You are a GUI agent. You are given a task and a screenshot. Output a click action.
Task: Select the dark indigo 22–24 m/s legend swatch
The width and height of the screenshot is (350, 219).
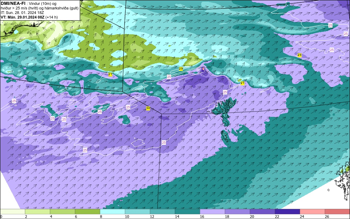click(x=287, y=212)
